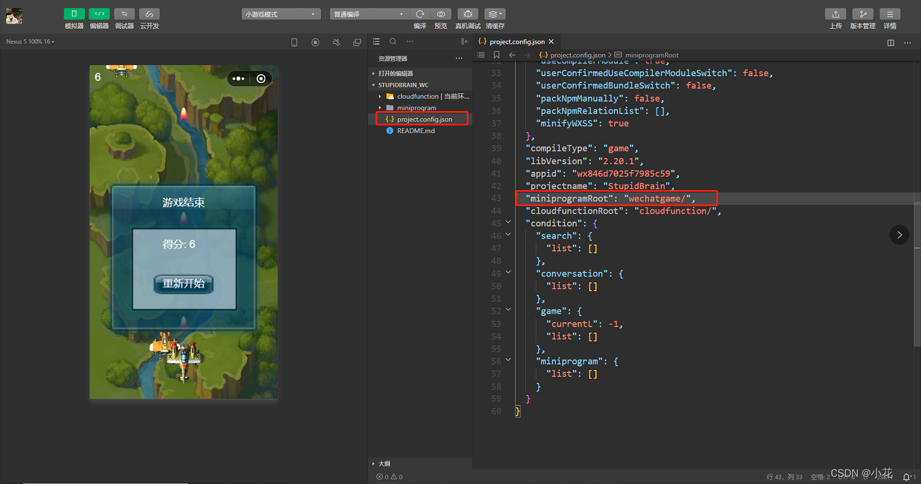Open the Nexus 5 device selector dropdown

(30, 41)
